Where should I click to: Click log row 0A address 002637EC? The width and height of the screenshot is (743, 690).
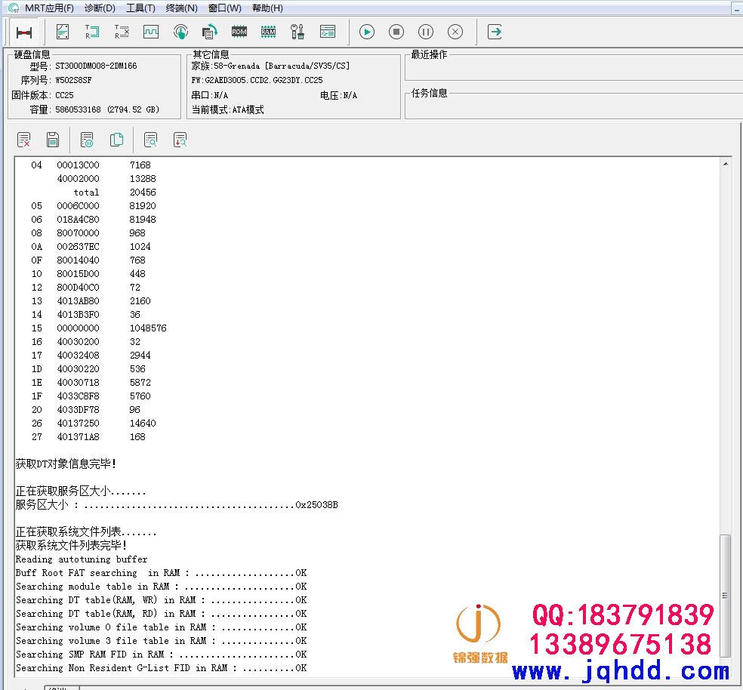[x=79, y=246]
